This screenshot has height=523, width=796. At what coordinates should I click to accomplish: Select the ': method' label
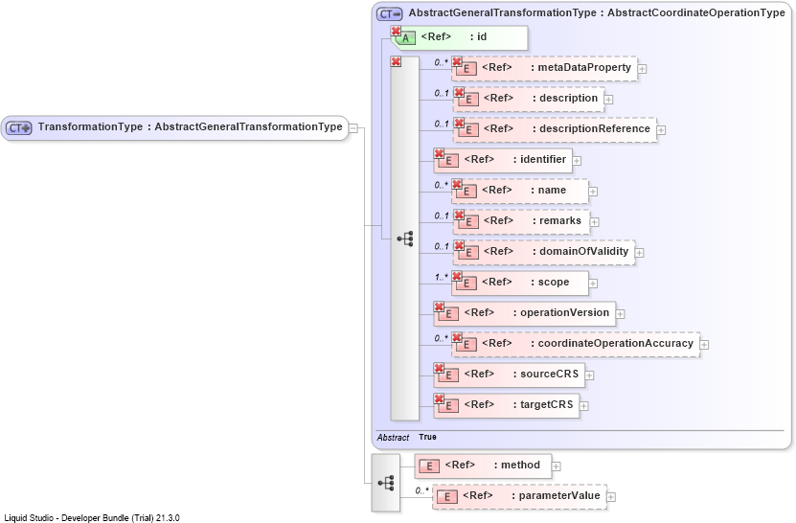(x=517, y=466)
